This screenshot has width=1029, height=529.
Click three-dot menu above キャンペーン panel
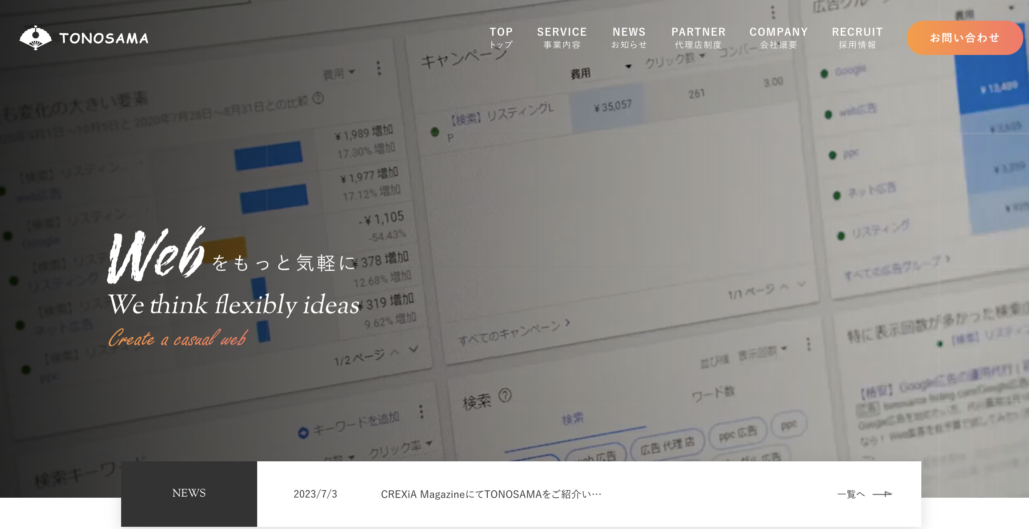pyautogui.click(x=773, y=12)
